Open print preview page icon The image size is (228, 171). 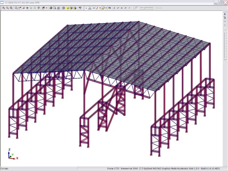pyautogui.click(x=55, y=8)
